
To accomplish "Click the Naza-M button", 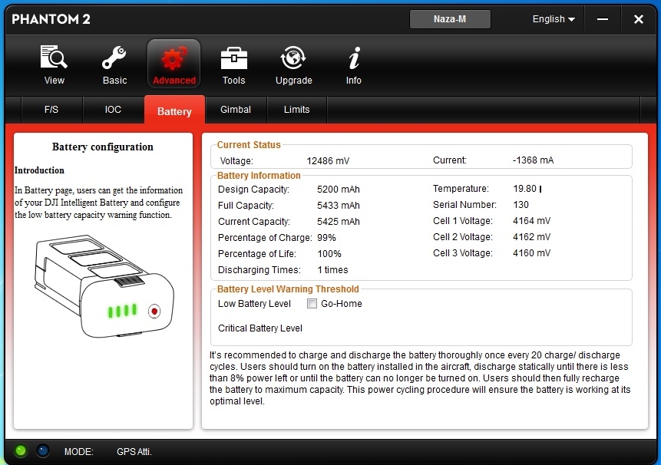I will [450, 19].
